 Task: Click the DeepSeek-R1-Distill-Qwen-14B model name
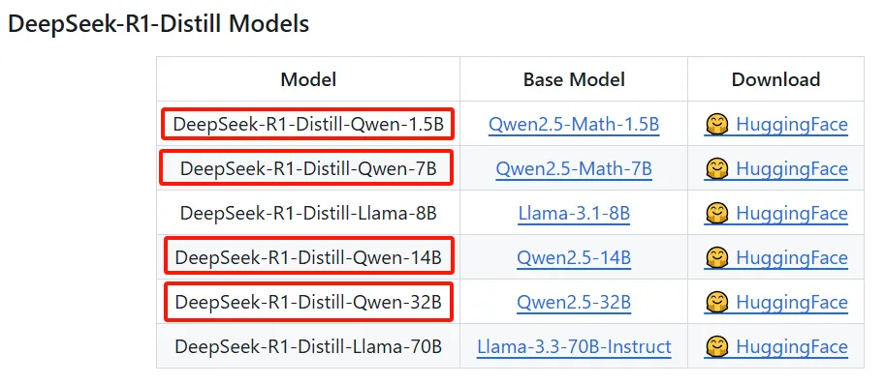click(x=308, y=257)
